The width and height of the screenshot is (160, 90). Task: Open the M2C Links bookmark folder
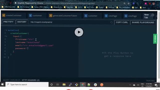(89, 7)
